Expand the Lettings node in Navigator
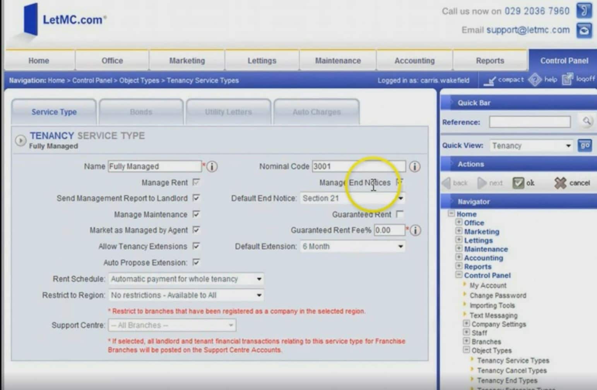Screen dimensions: 597x390 [x=459, y=240]
